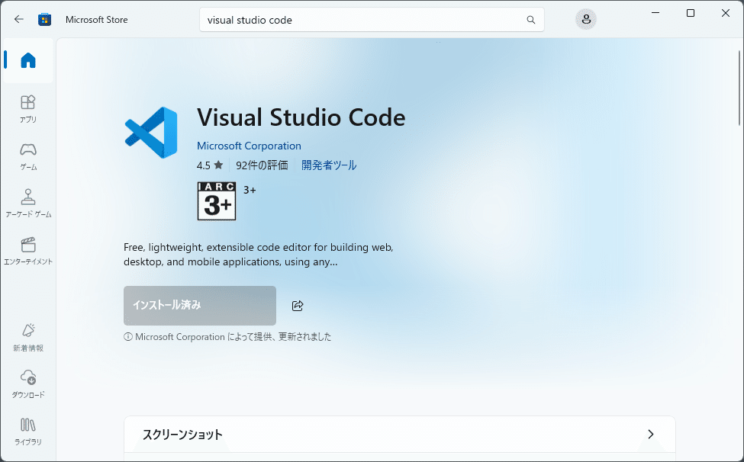Click the Microsoft Store title text
Viewport: 744px width, 462px height.
pos(97,20)
